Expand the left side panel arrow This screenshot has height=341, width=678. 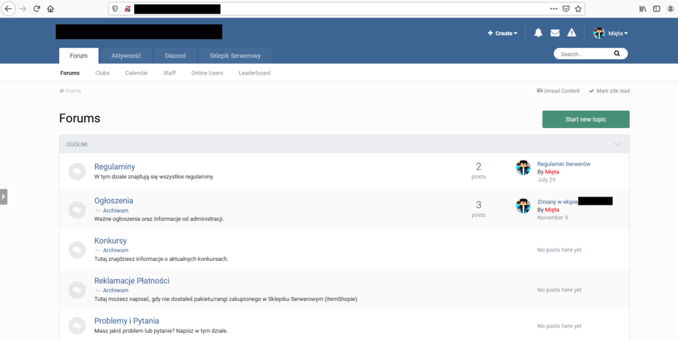coord(3,197)
